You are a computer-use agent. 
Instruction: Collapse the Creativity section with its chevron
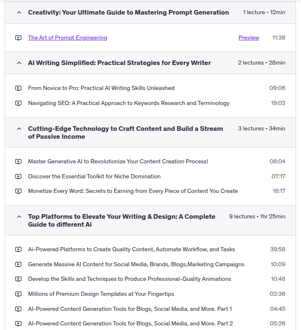(19, 12)
